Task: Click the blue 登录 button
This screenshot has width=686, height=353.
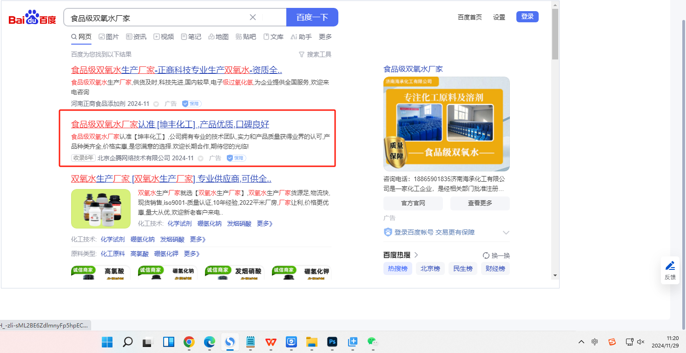Action: [x=528, y=17]
